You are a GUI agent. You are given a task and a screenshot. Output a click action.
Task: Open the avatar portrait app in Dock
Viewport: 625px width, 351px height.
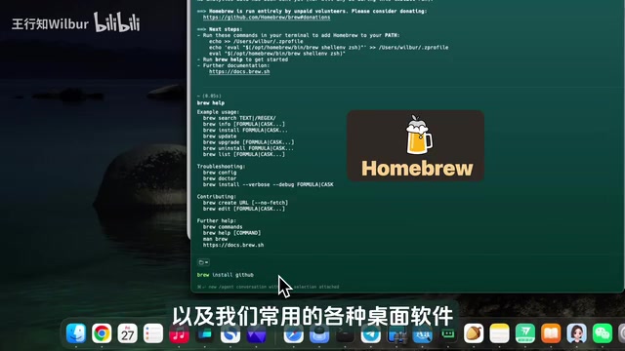[577, 333]
